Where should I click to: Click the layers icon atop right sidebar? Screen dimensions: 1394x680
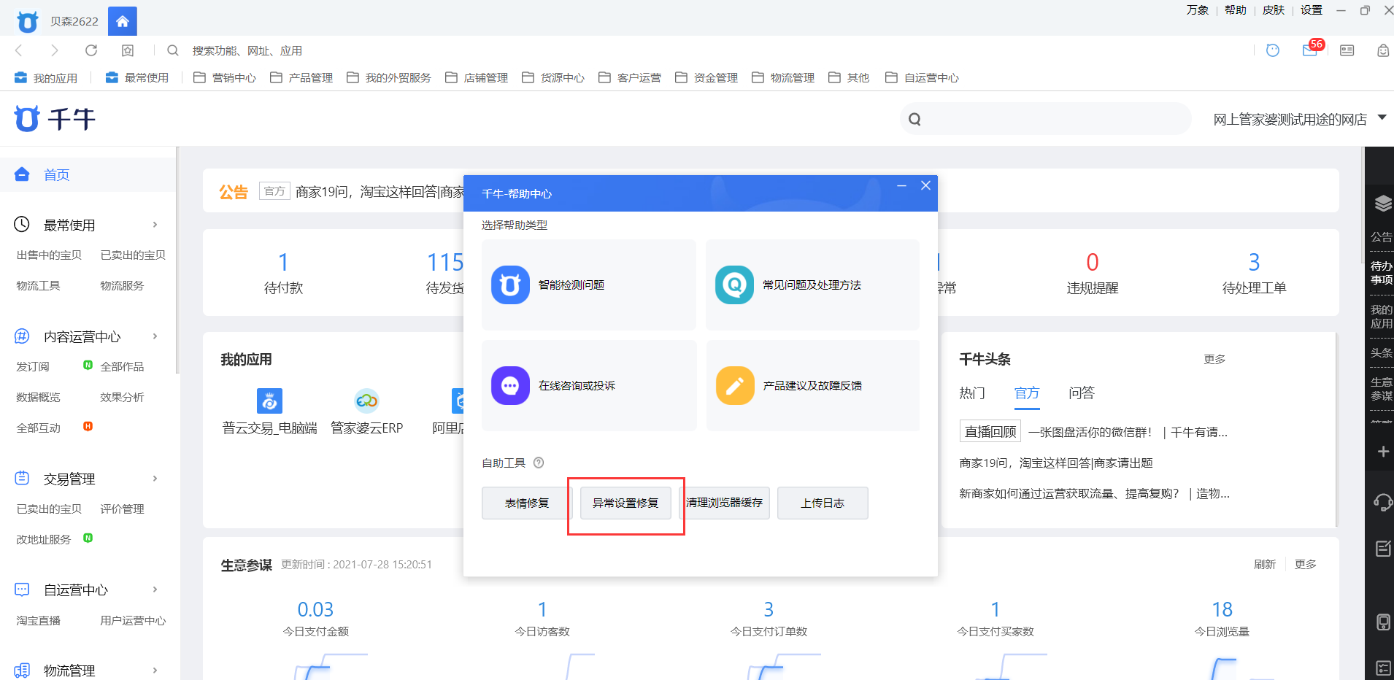coord(1382,204)
